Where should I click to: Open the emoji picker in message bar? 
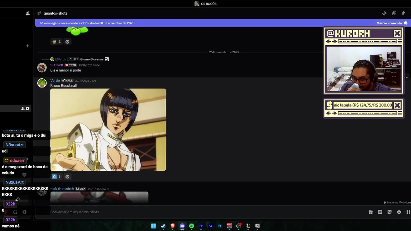click(x=399, y=212)
